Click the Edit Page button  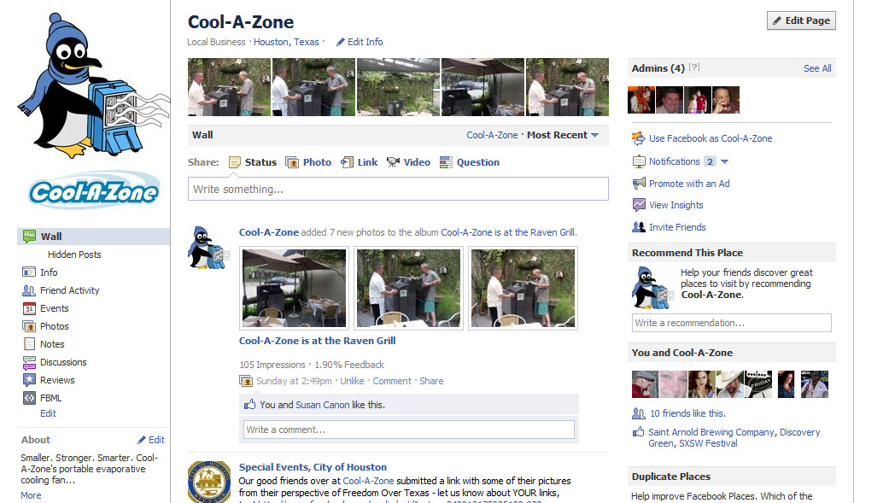point(801,20)
